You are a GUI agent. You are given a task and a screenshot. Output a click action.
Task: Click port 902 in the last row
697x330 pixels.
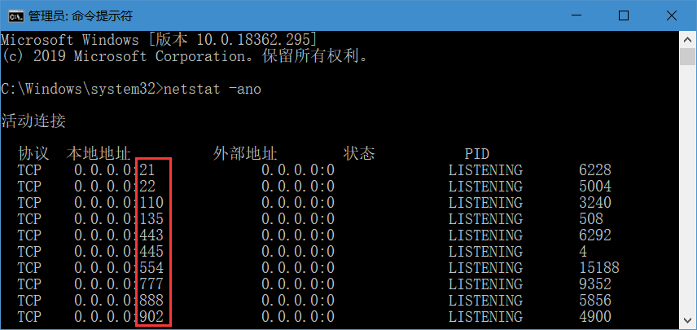point(151,317)
